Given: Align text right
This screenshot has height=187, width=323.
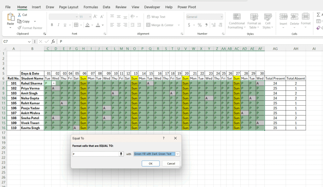Looking at the screenshot, I should (x=125, y=25).
